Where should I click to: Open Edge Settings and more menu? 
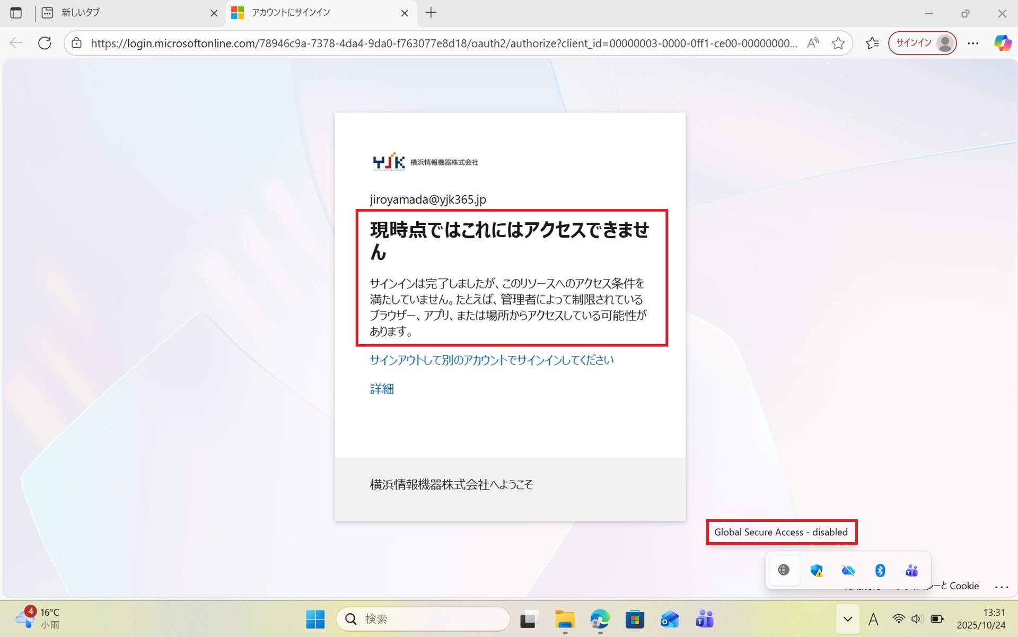pos(972,43)
